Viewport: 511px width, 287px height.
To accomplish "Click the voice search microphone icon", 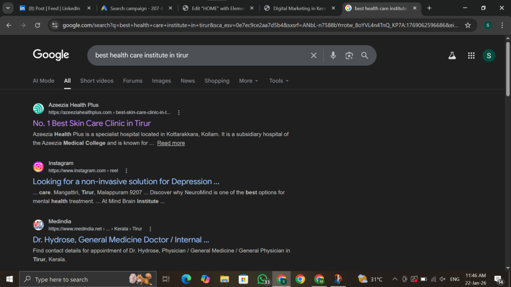I will point(333,55).
